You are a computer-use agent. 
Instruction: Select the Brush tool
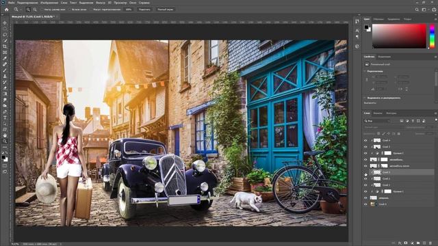(5, 70)
